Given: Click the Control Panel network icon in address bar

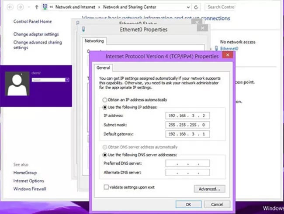Looking at the screenshot, I should point(45,7).
